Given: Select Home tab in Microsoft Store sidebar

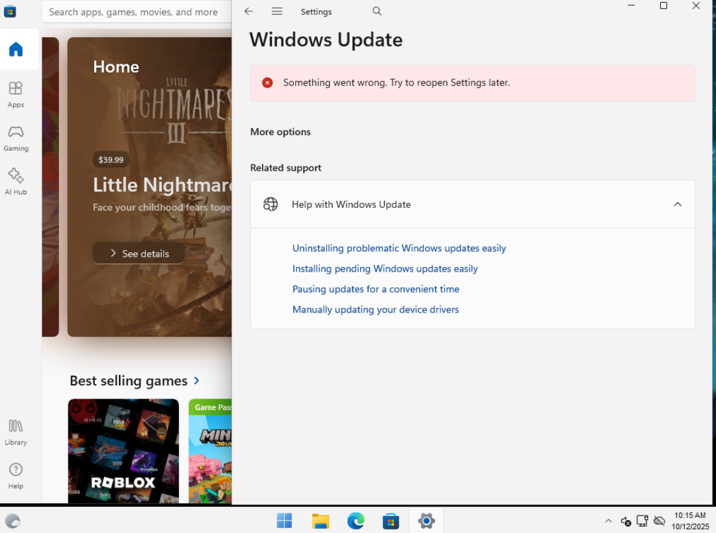Looking at the screenshot, I should click(x=16, y=49).
